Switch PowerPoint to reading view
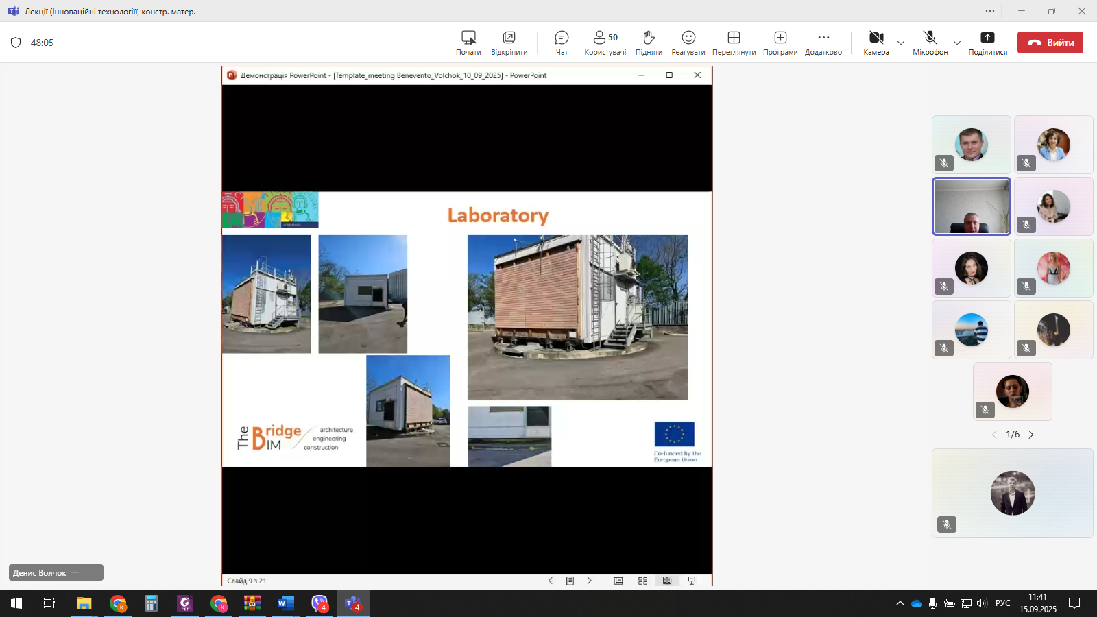The width and height of the screenshot is (1097, 617). click(667, 581)
